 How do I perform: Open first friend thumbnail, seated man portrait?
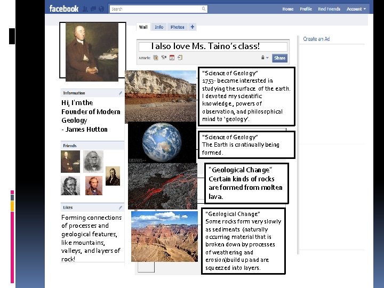70,162
